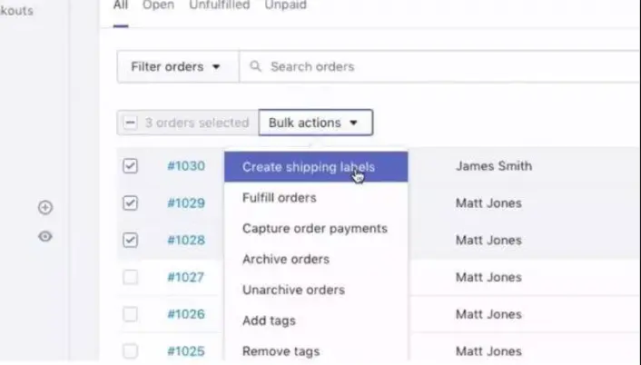641x365 pixels.
Task: Toggle the Bulk actions dropdown
Action: tap(314, 123)
